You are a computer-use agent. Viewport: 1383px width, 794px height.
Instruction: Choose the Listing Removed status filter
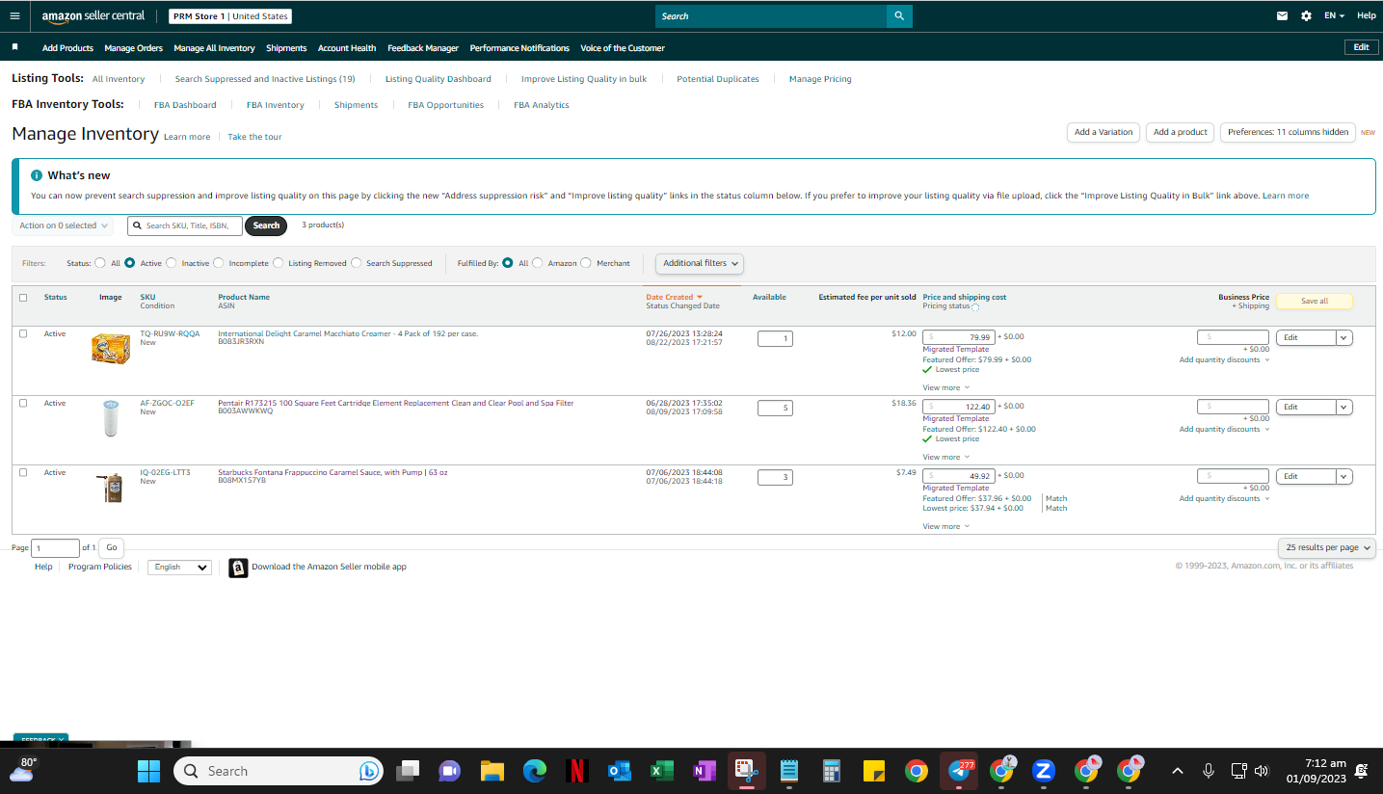(279, 263)
